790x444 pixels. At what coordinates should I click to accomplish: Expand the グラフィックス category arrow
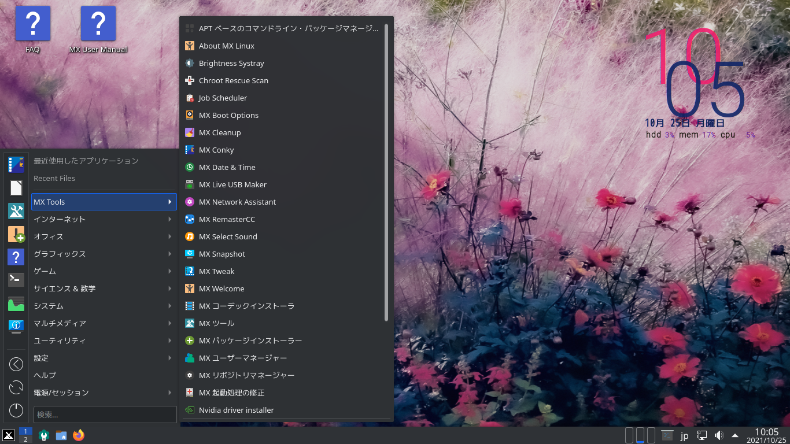coord(169,254)
